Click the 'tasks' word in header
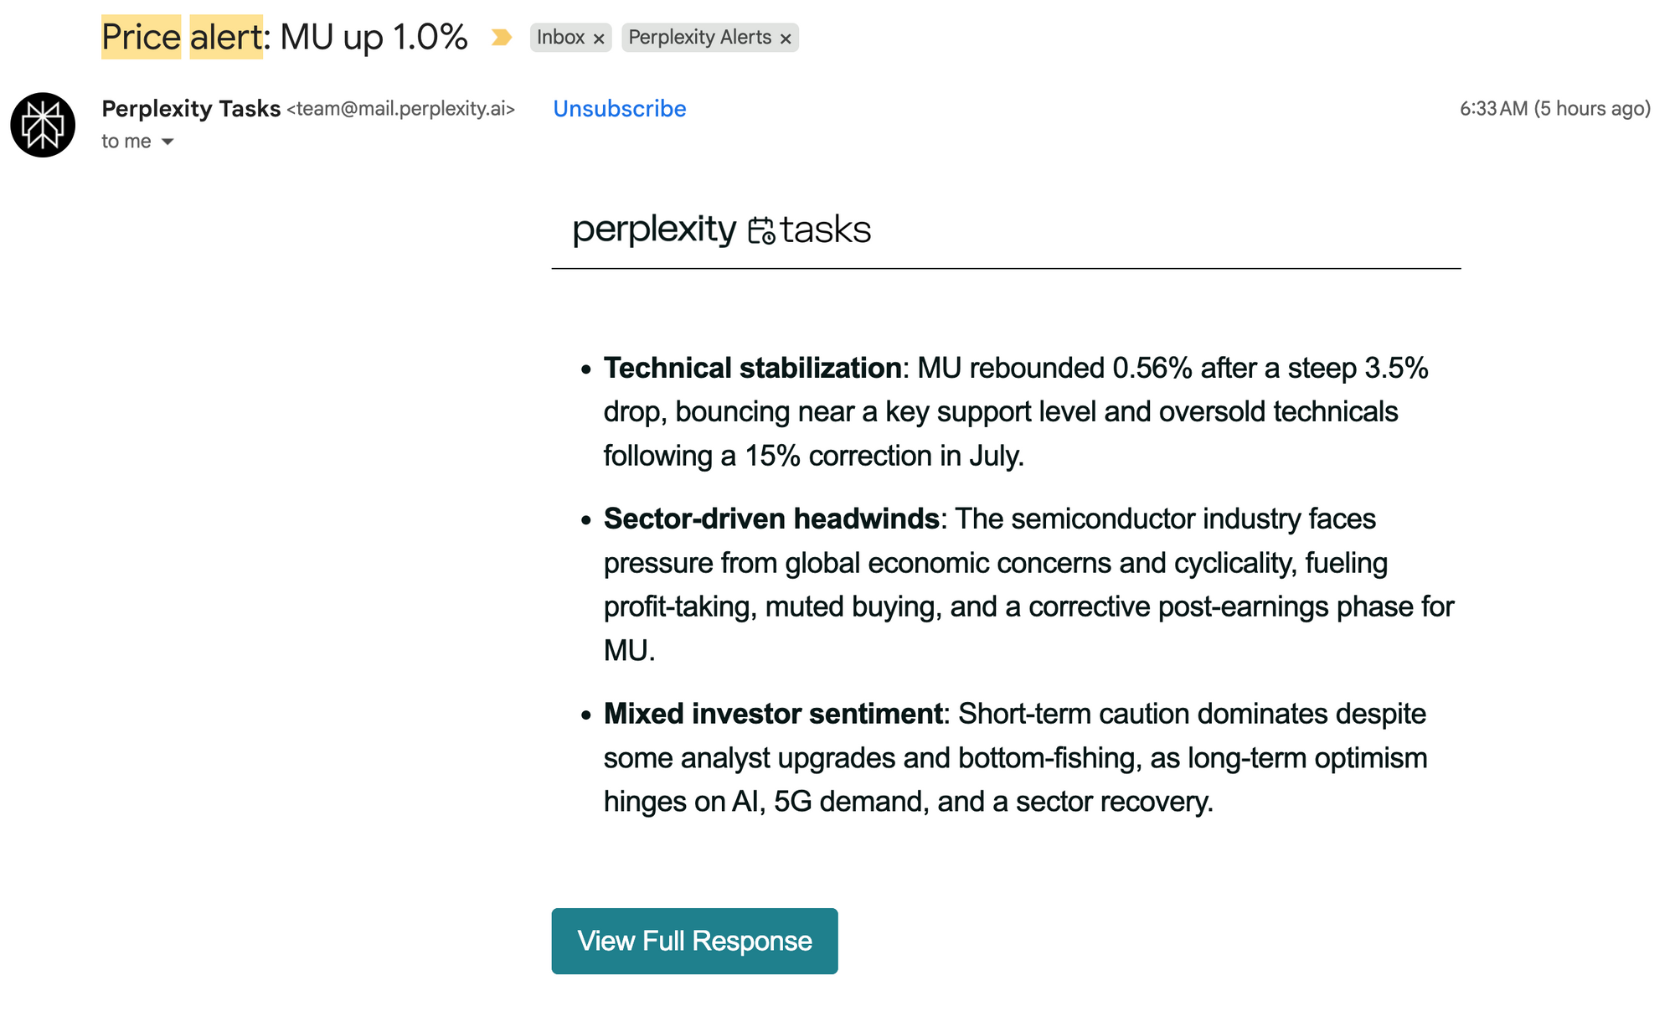 click(x=826, y=230)
